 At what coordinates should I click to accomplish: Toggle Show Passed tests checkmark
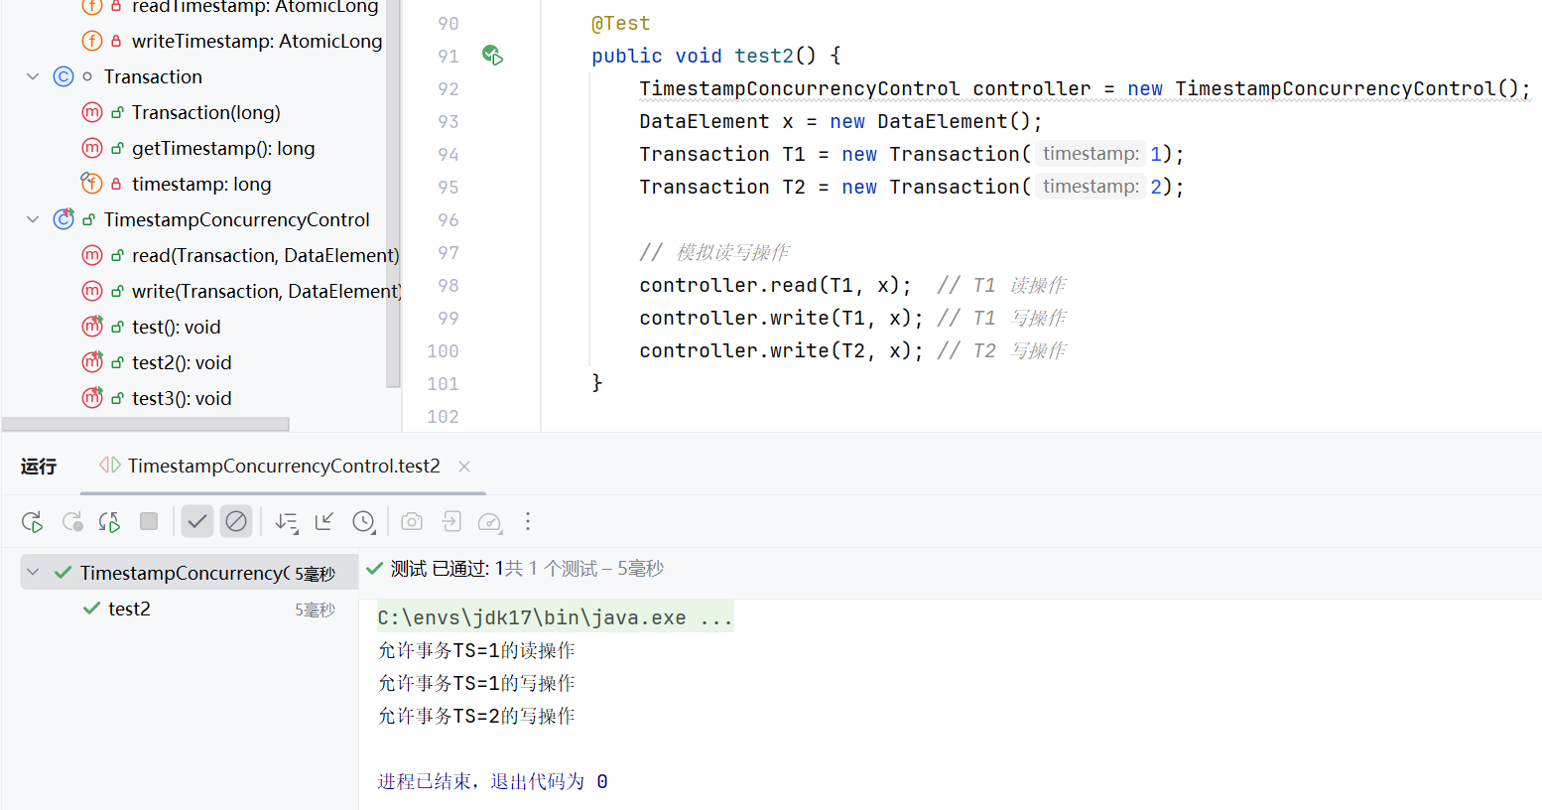pos(197,522)
